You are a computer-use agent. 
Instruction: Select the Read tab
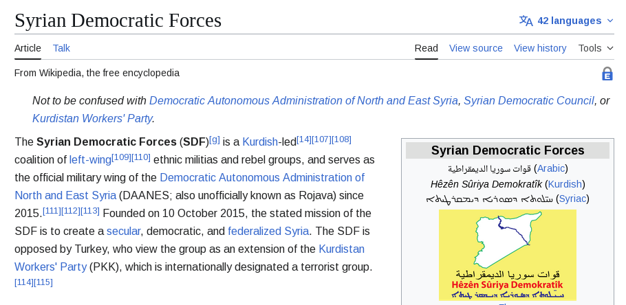coord(426,48)
